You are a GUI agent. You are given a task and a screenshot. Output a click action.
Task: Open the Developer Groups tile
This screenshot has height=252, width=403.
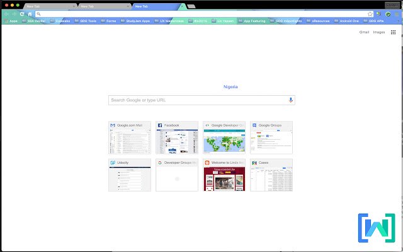pyautogui.click(x=177, y=175)
